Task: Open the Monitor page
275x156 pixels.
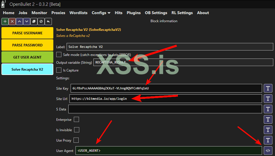Action: click(x=39, y=13)
